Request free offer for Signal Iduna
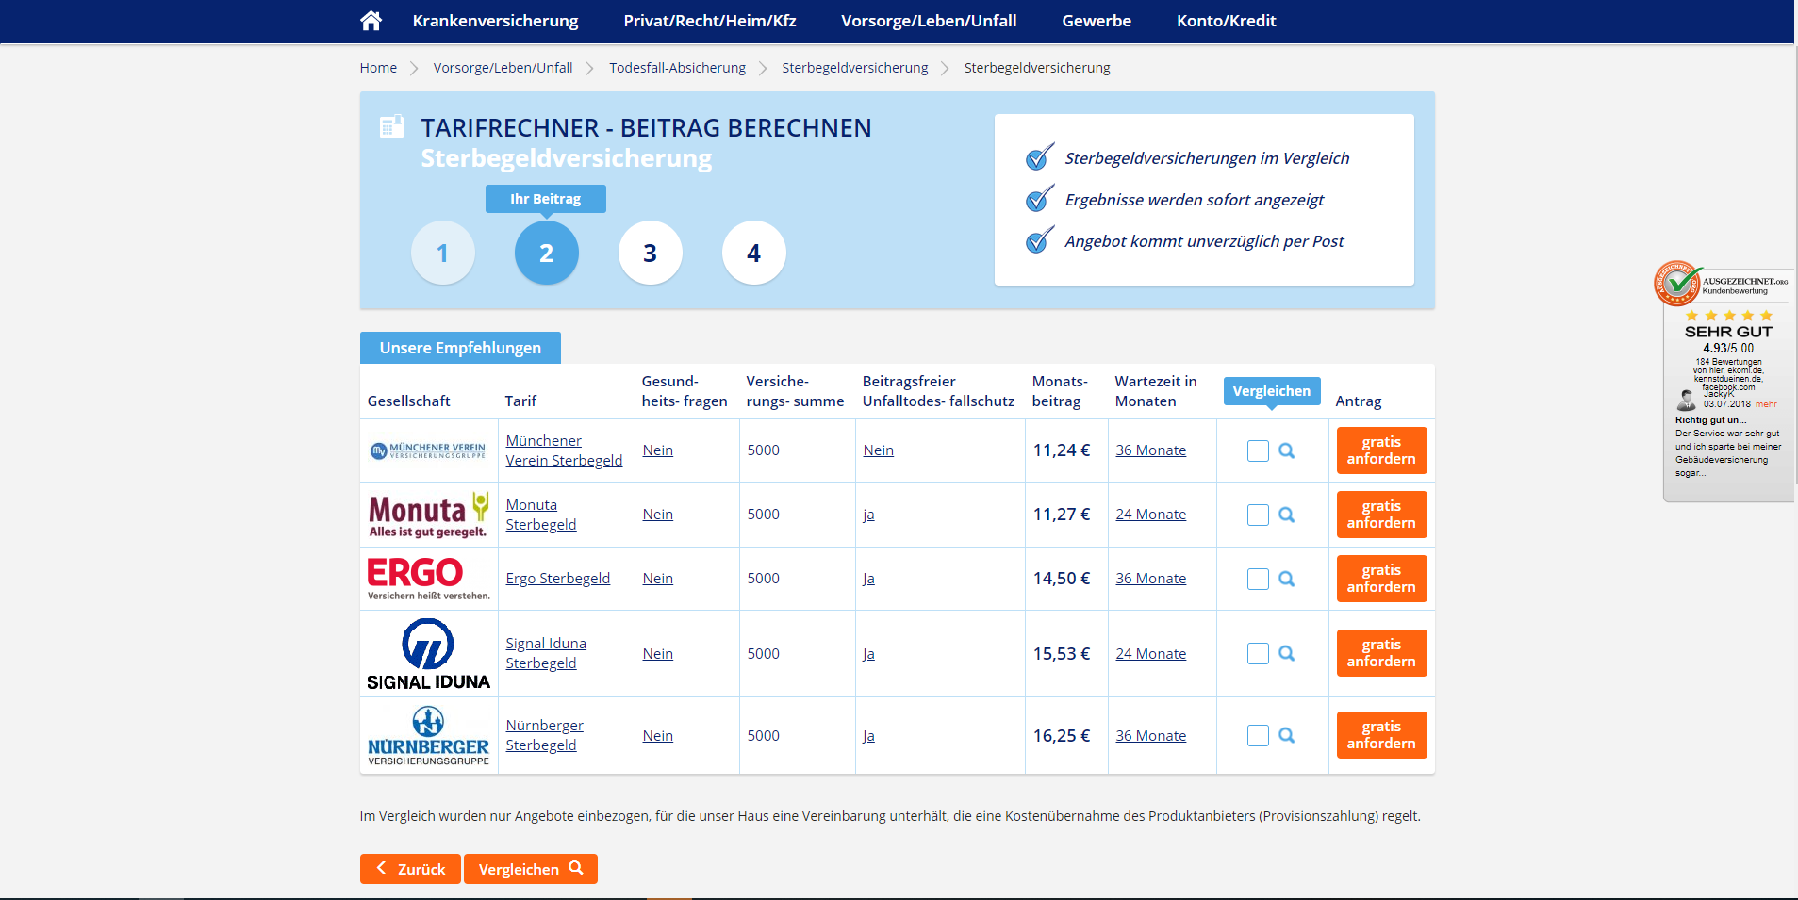This screenshot has height=900, width=1798. pos(1381,653)
